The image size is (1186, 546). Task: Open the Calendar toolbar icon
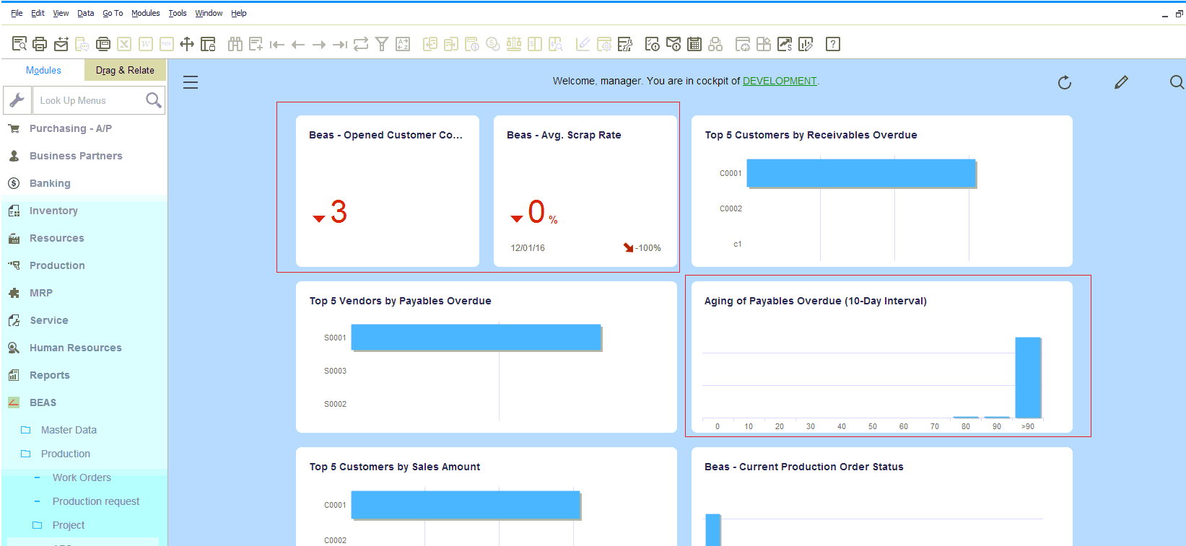[694, 44]
